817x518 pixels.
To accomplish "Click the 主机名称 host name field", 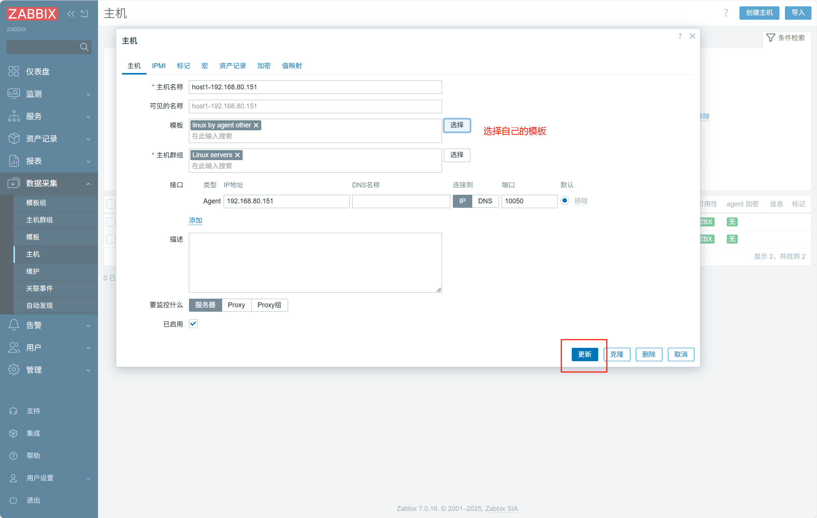I will tap(315, 87).
